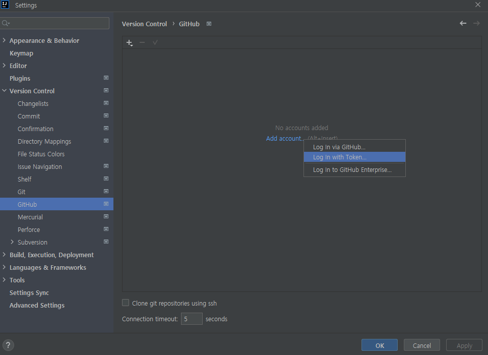
Task: Click the minus Remove account toolbar icon
Action: pyautogui.click(x=142, y=42)
